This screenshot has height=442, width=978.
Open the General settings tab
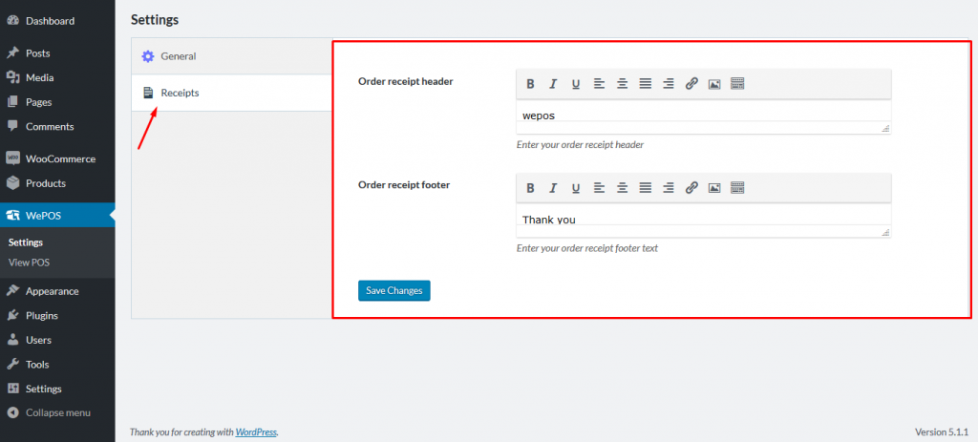pyautogui.click(x=231, y=56)
